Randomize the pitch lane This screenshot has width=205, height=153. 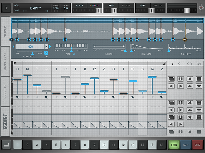(x=199, y=103)
